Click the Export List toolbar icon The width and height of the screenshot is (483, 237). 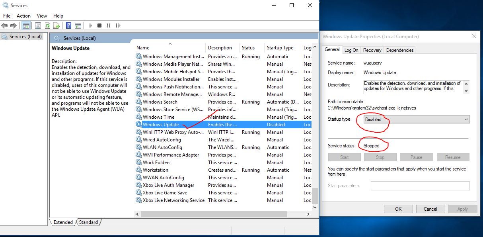(x=56, y=25)
